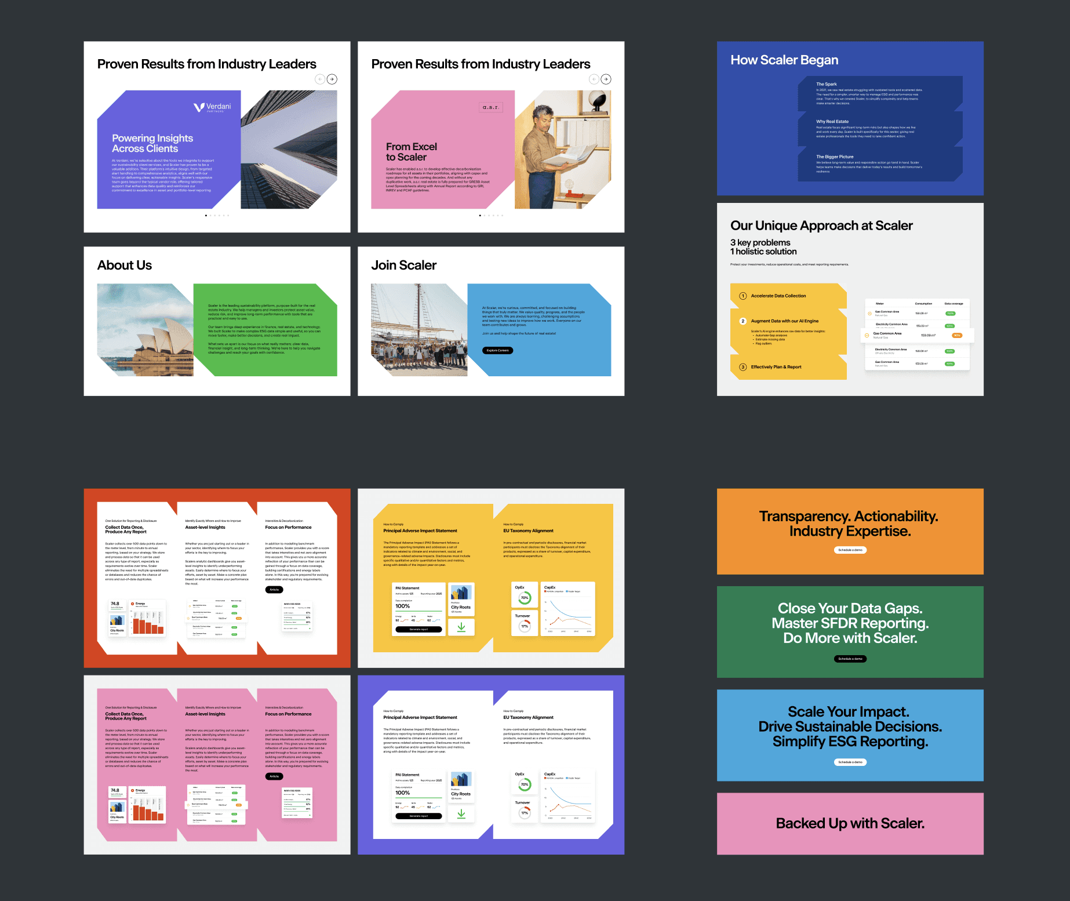The width and height of the screenshot is (1070, 901).
Task: Select The Bigger Picture section
Action: (x=880, y=164)
